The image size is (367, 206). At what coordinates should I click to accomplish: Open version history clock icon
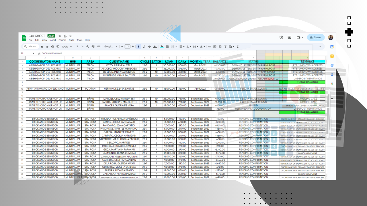point(281,37)
